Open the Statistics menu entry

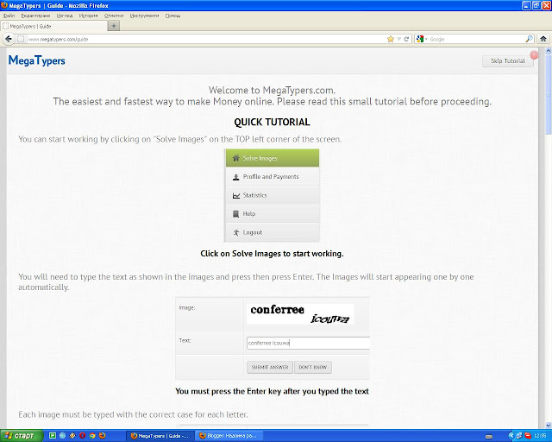(x=273, y=195)
